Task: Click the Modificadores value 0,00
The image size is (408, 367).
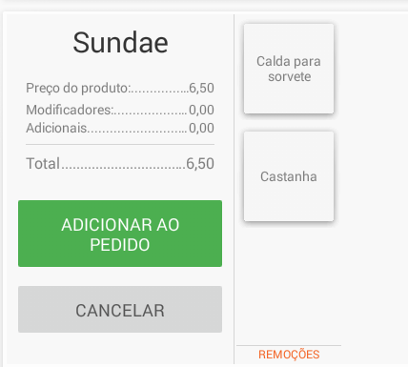Action: 201,110
